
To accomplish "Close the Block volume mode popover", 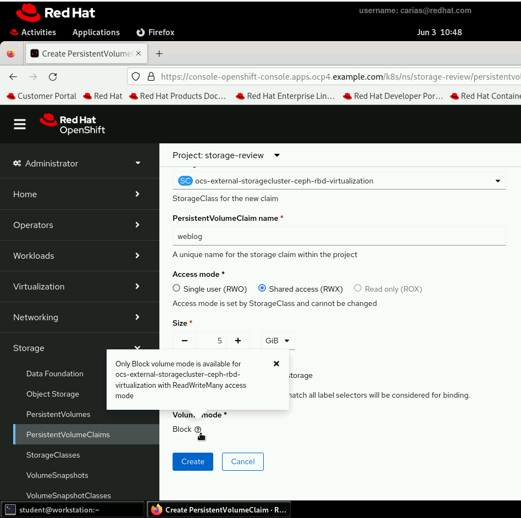I will (x=276, y=364).
